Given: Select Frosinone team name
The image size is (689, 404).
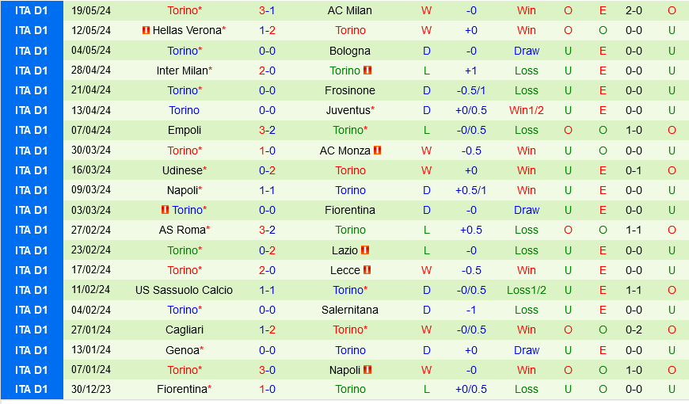Looking at the screenshot, I should [350, 90].
